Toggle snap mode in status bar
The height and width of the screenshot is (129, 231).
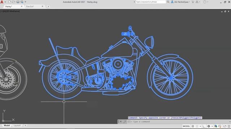click(x=197, y=126)
